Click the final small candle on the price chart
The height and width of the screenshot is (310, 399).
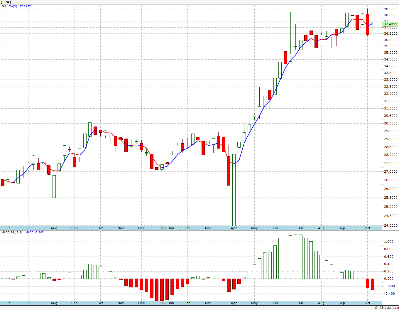click(x=373, y=23)
